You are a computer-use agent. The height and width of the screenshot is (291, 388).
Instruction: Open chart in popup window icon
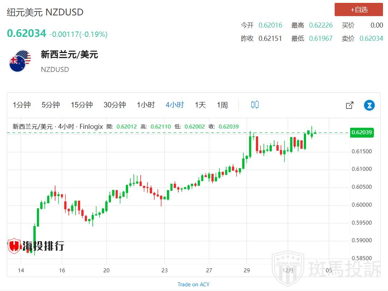pyautogui.click(x=349, y=105)
